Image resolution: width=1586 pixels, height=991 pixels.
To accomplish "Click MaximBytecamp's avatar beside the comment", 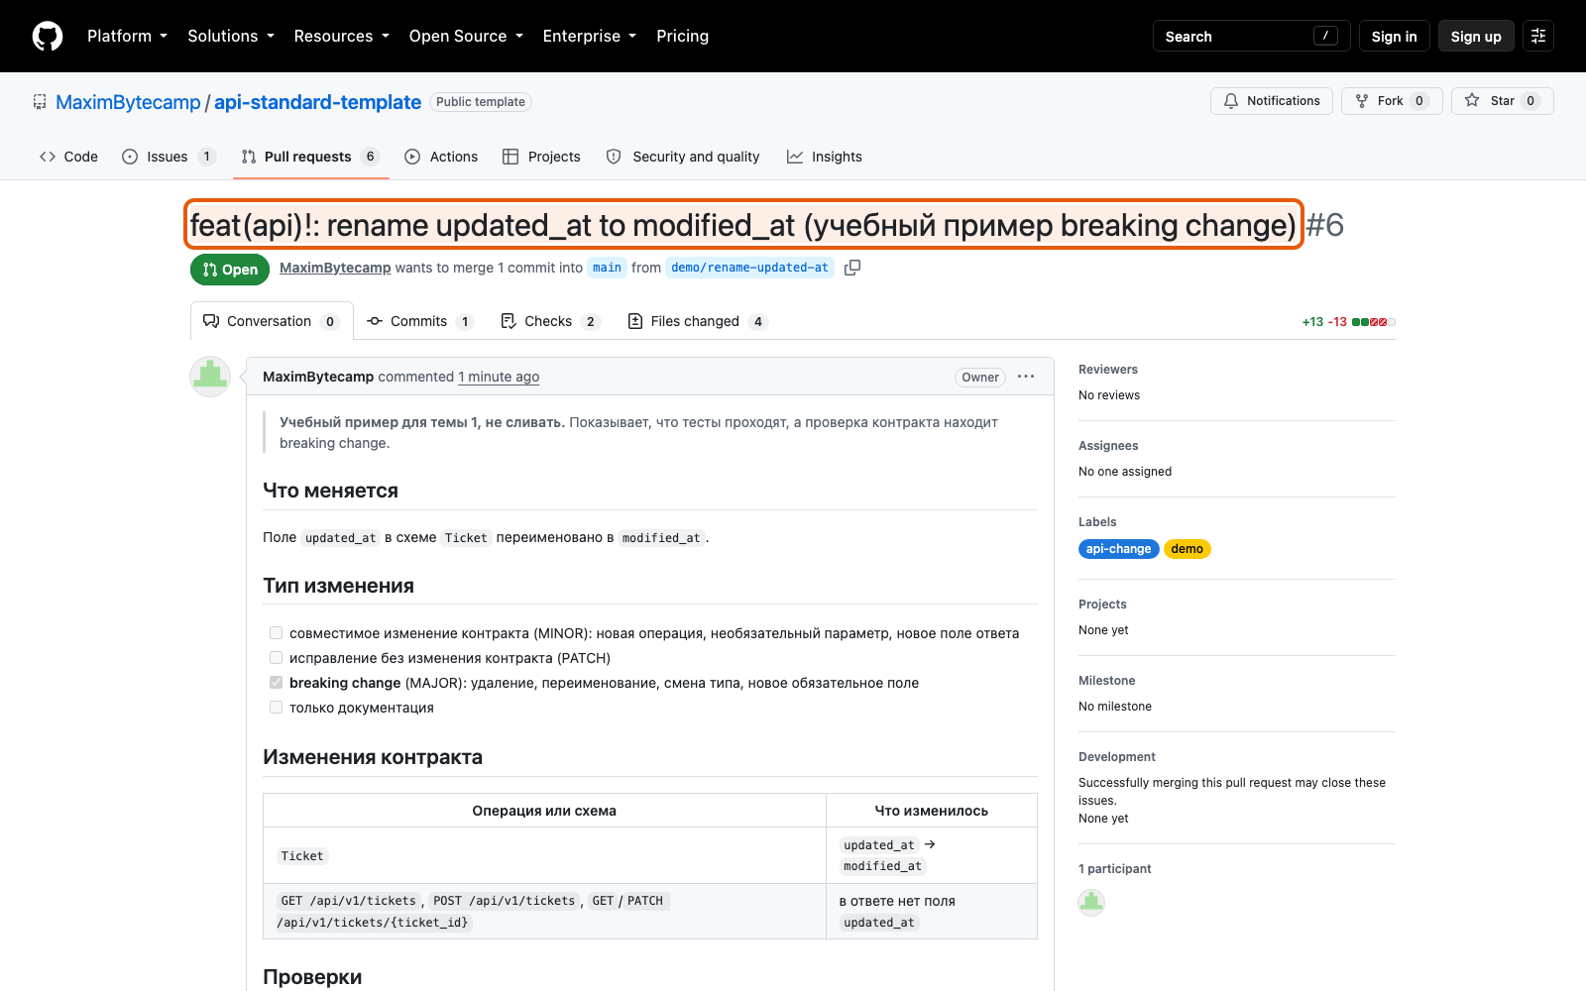I will point(210,377).
